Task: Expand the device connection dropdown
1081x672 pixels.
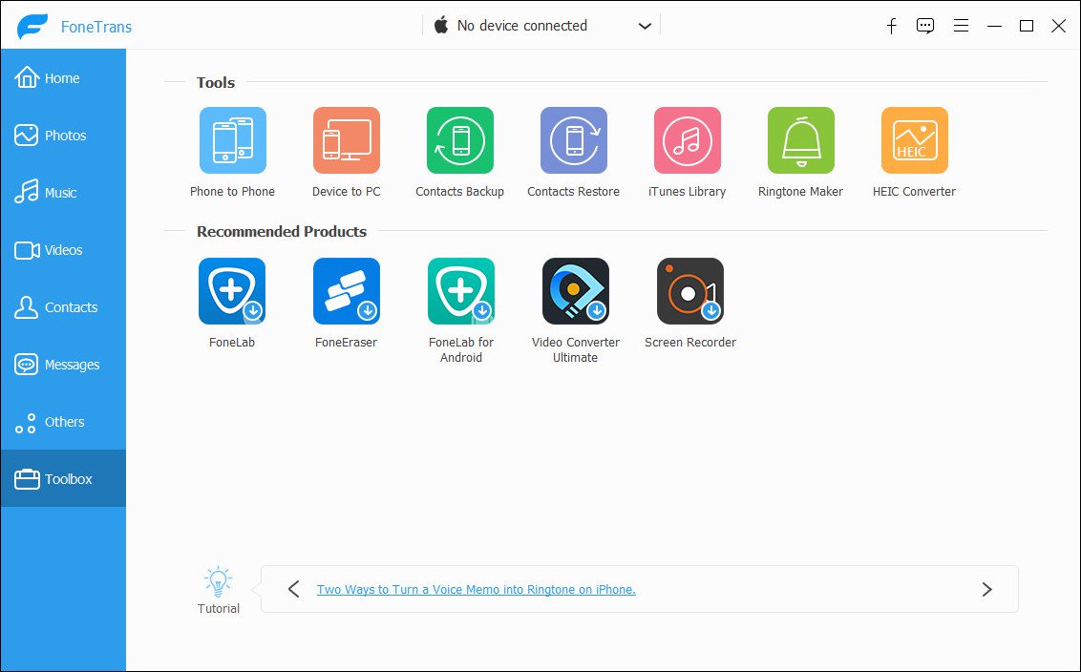Action: [x=645, y=25]
